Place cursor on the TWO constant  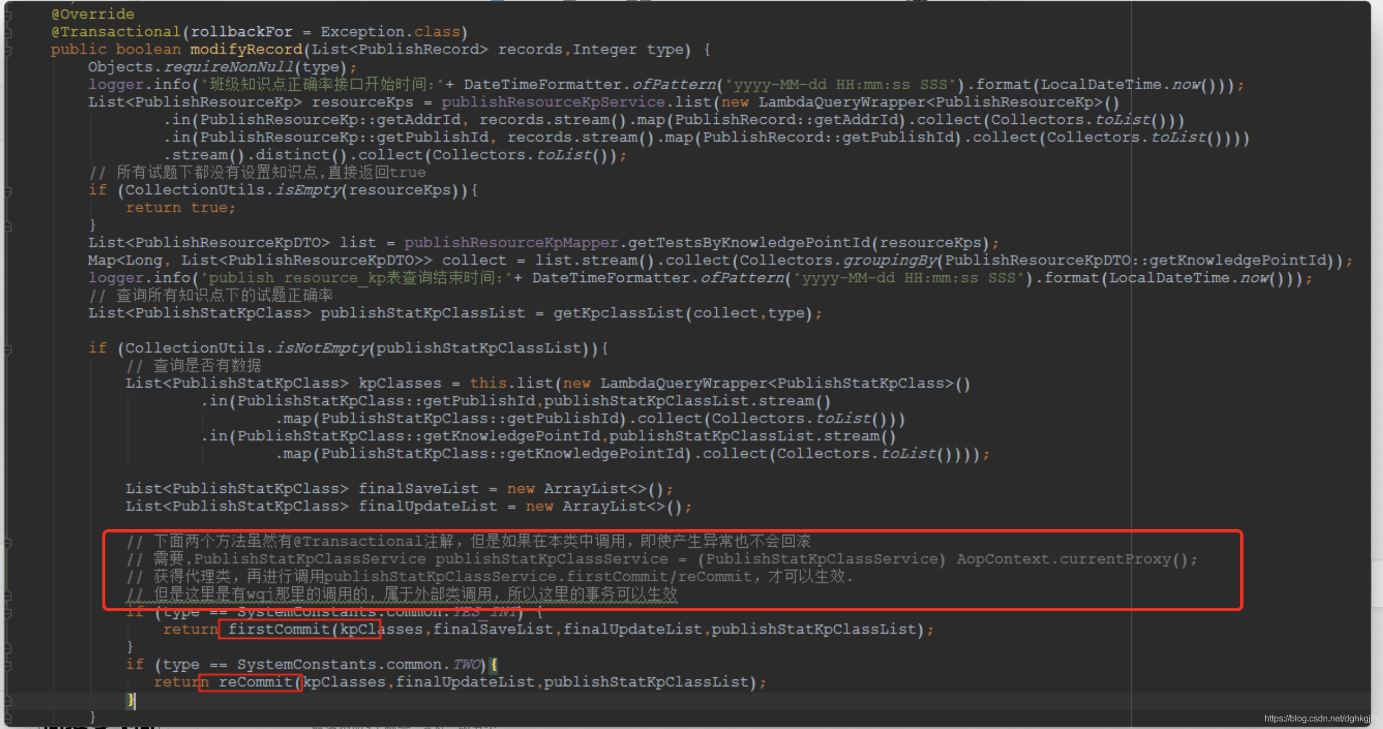point(466,665)
